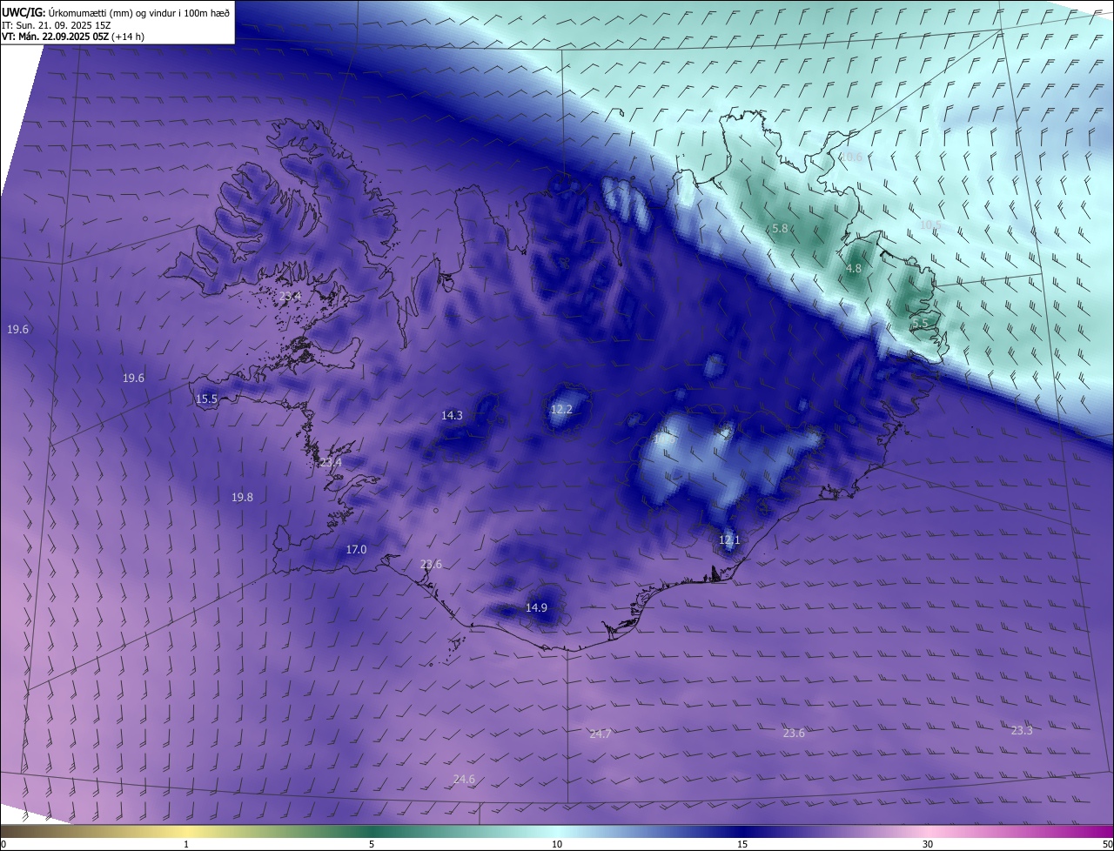Click the 5.5 value label
Viewport: 1114px width, 851px height.
[920, 324]
